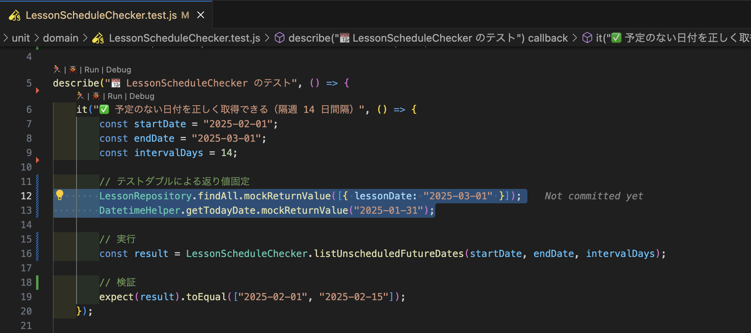This screenshot has width=751, height=333.
Task: Click the "2025-03-01" value on line 8
Action: pyautogui.click(x=226, y=138)
